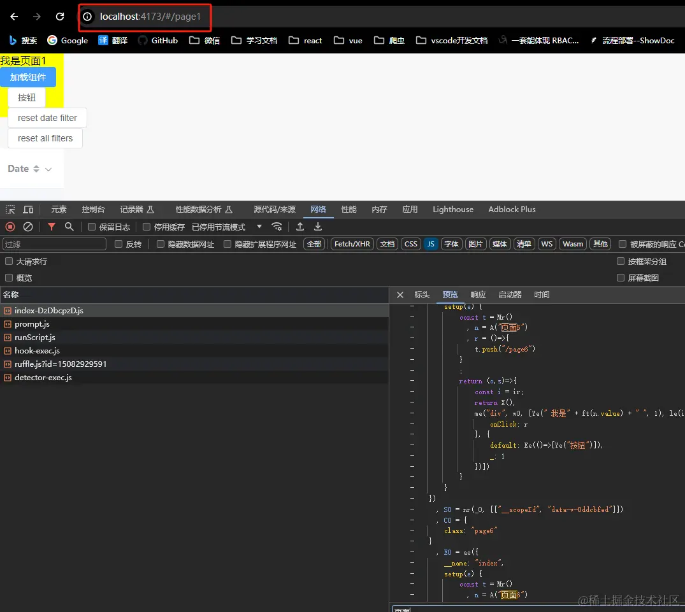Click the 按钮 button on the page
685x612 pixels.
[x=27, y=97]
